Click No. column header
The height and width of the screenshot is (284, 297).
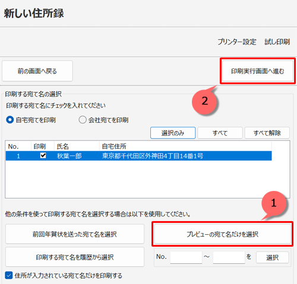click(x=18, y=146)
